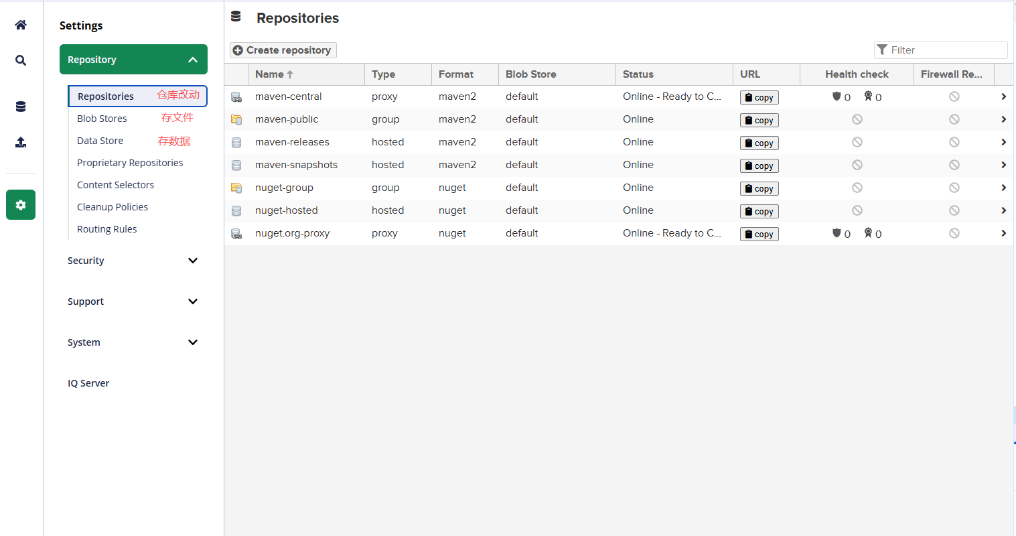Click firewall report disabled icon for nuget-hosted

954,210
